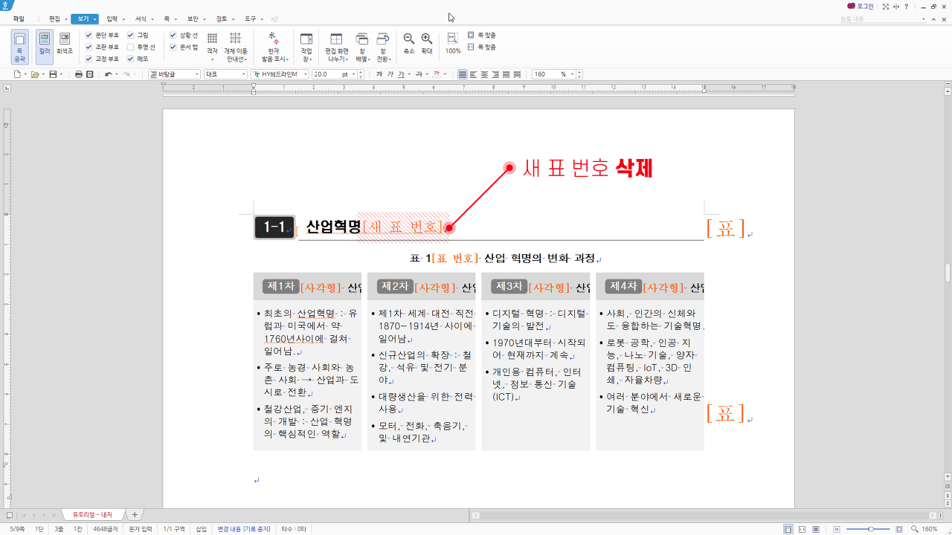The width and height of the screenshot is (952, 535).
Task: Set view to 100% zoom icon
Action: pos(453,43)
